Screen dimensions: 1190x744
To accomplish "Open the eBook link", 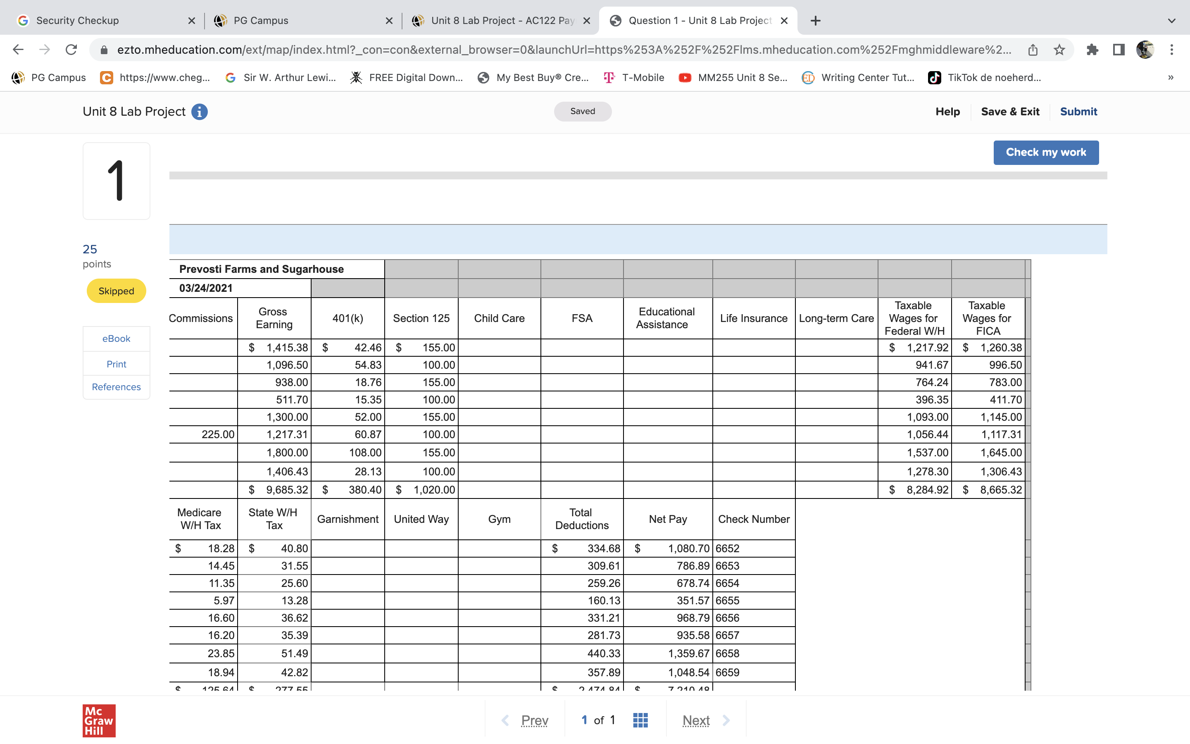I will pos(116,339).
